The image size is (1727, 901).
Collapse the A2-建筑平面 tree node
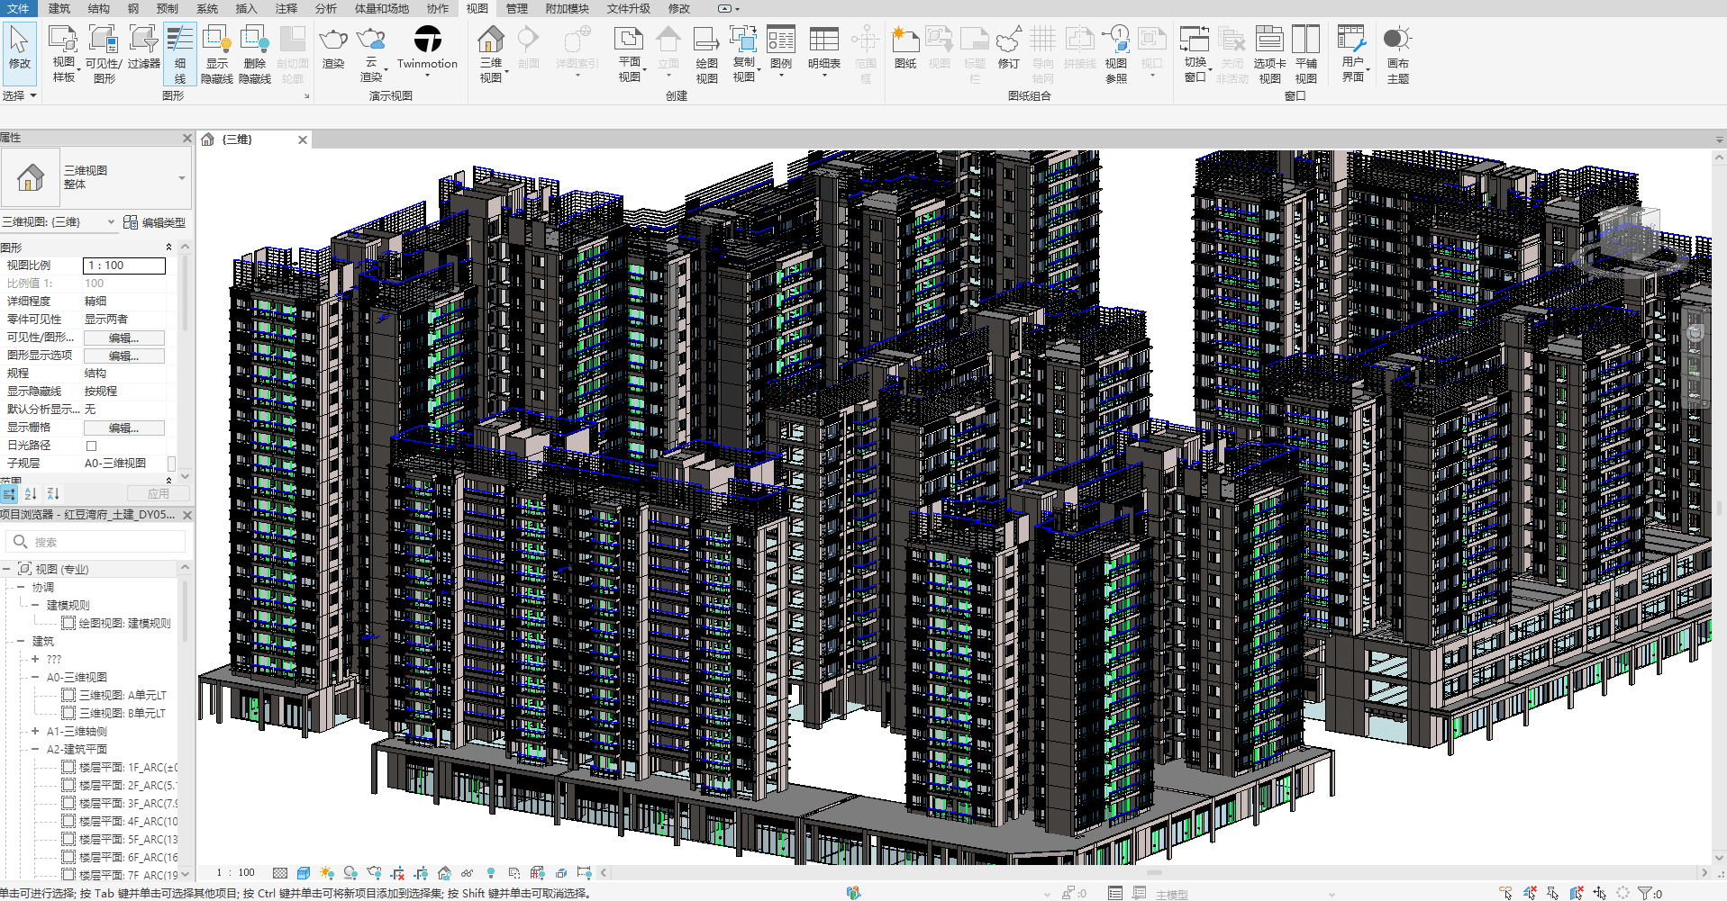pos(35,749)
